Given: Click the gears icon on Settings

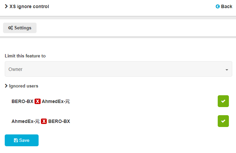Looking at the screenshot, I should tap(10, 28).
